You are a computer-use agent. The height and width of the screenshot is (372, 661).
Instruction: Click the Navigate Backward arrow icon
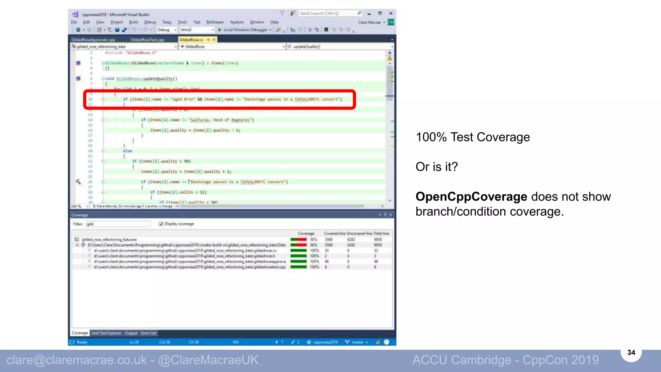click(78, 30)
